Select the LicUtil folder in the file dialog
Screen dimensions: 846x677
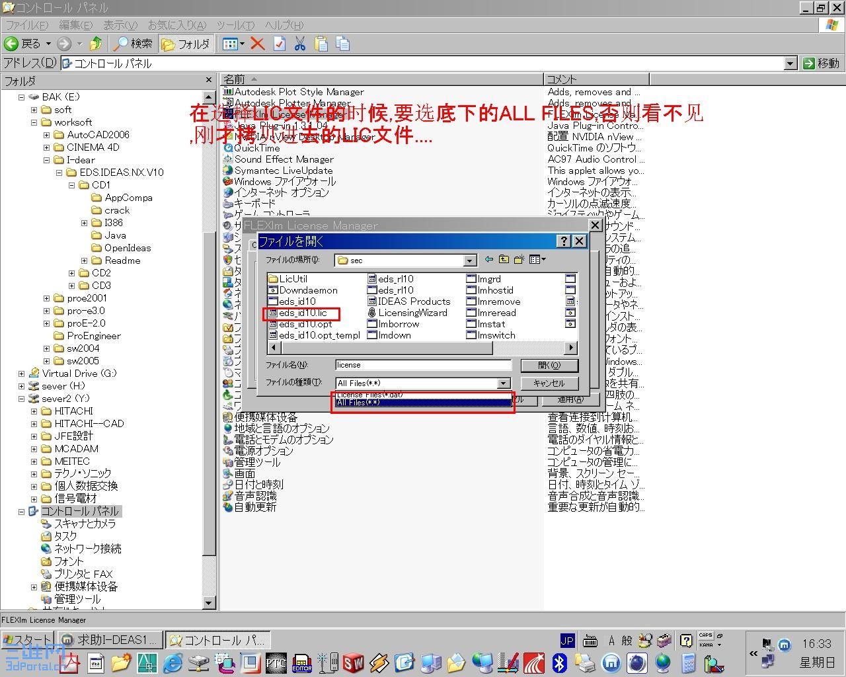click(288, 279)
